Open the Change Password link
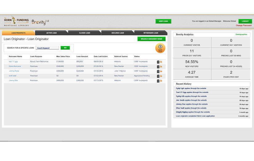 pos(244,25)
